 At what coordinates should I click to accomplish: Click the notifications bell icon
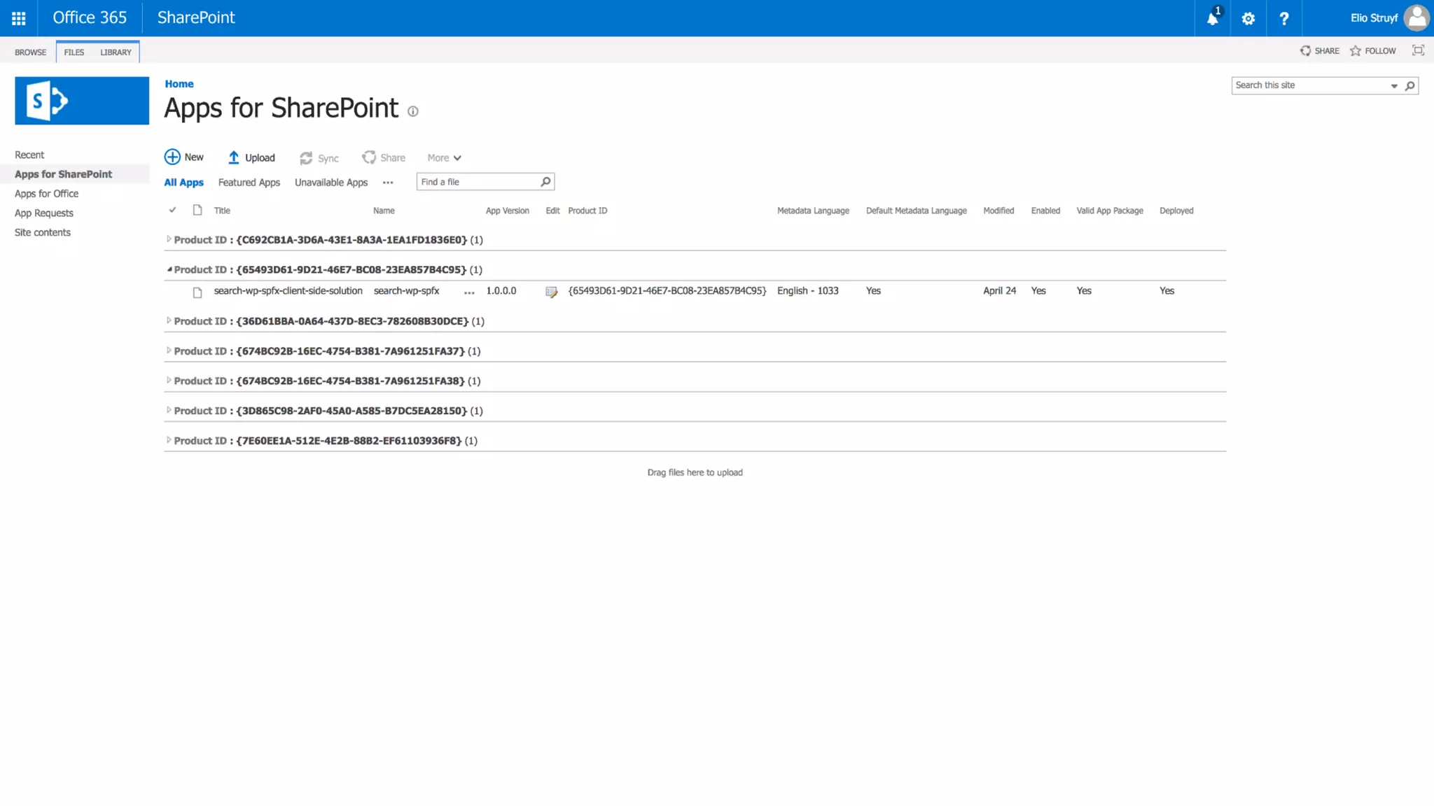(1212, 19)
